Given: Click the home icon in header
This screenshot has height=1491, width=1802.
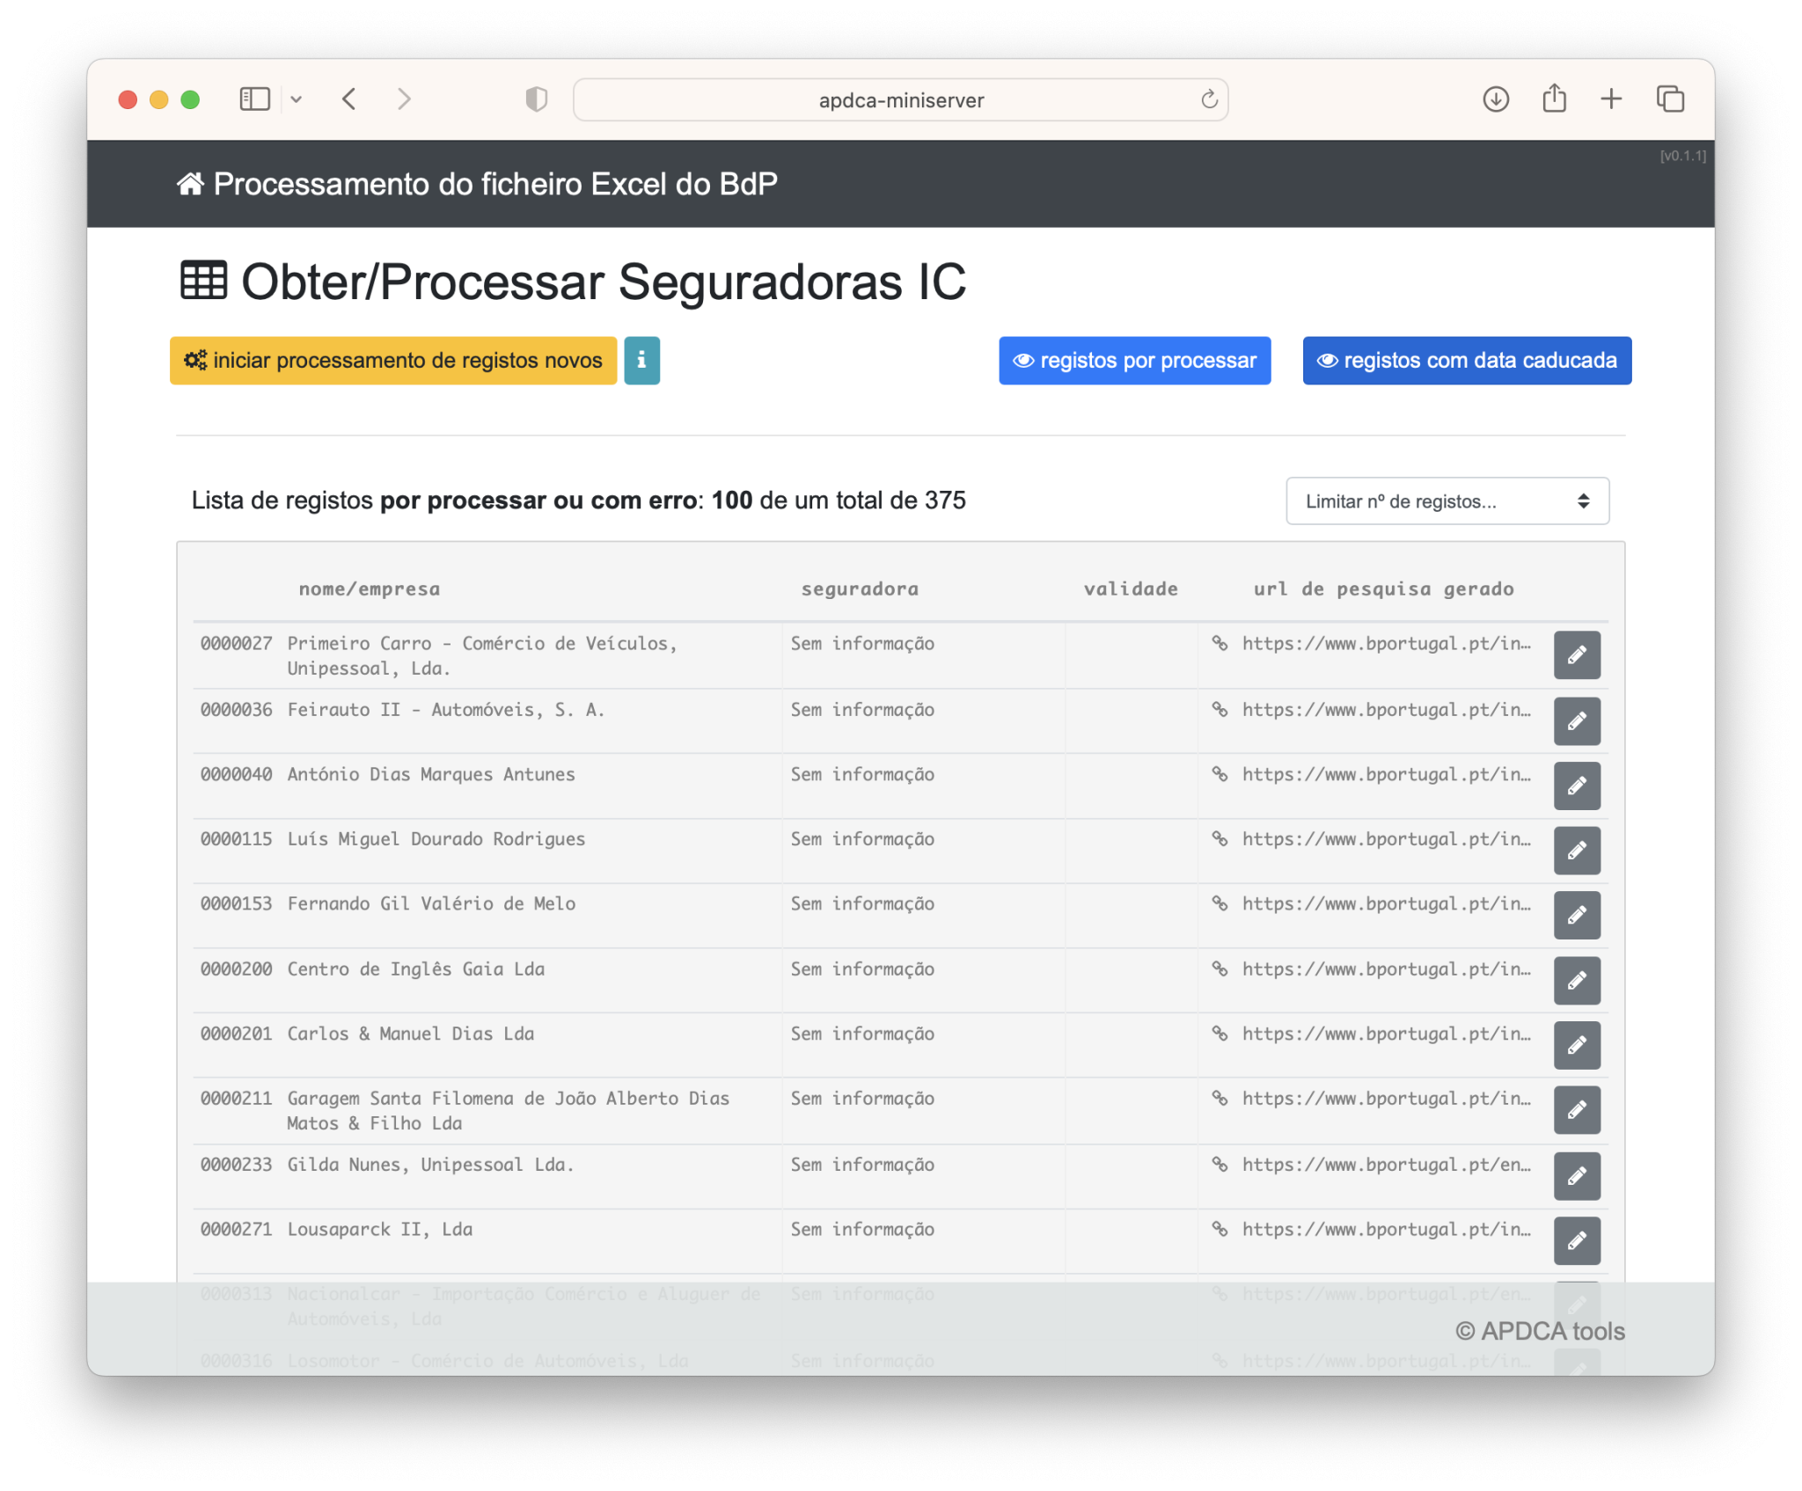Looking at the screenshot, I should tap(190, 184).
